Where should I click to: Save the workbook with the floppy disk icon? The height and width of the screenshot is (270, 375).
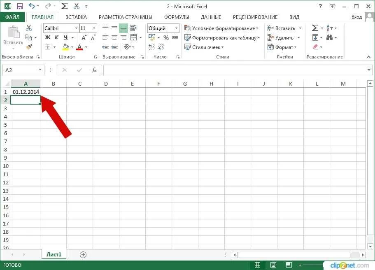pyautogui.click(x=19, y=6)
